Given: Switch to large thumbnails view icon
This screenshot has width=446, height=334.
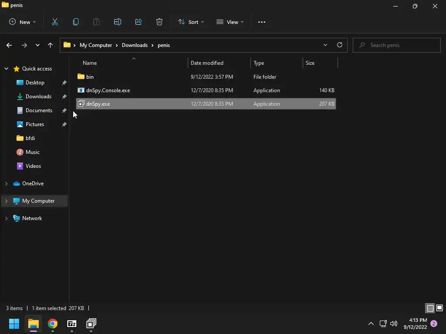Looking at the screenshot, I should click(x=439, y=308).
